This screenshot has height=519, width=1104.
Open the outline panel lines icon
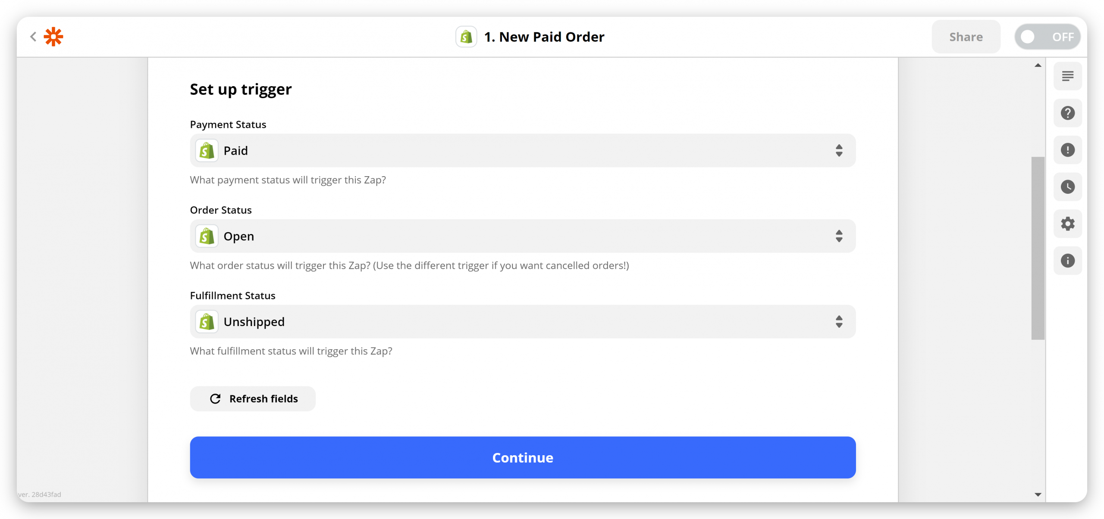(1068, 76)
